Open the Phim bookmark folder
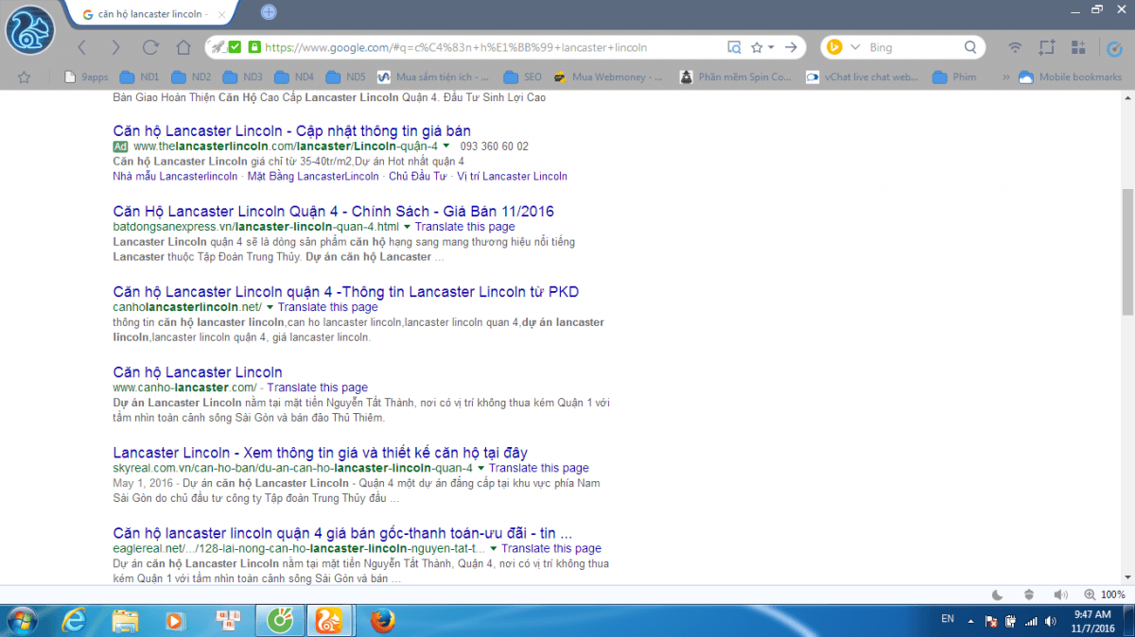This screenshot has height=637, width=1135. coord(954,77)
